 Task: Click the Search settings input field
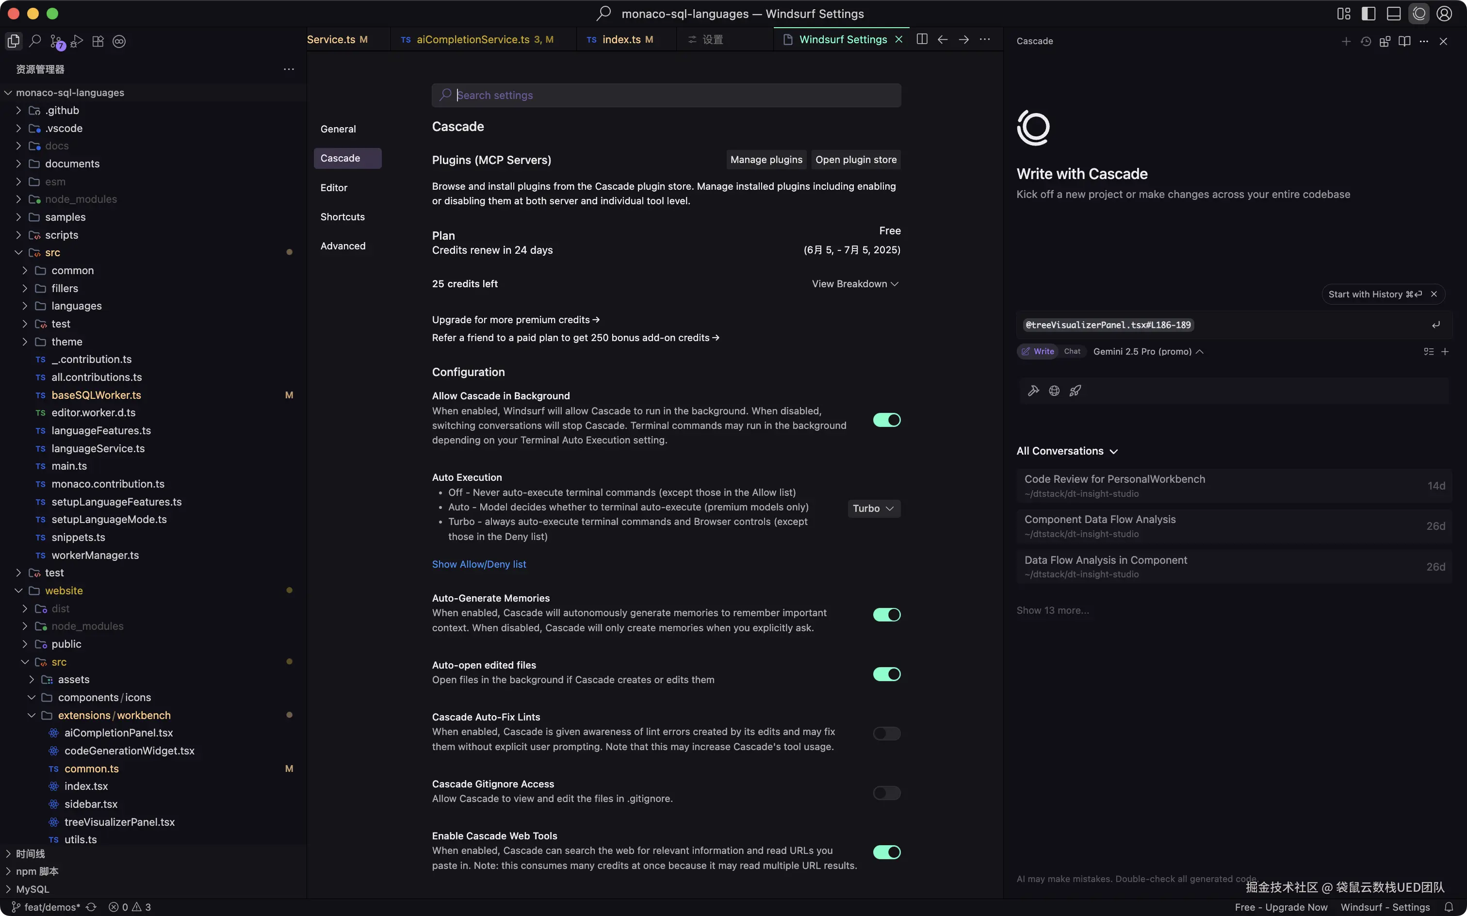click(x=666, y=95)
